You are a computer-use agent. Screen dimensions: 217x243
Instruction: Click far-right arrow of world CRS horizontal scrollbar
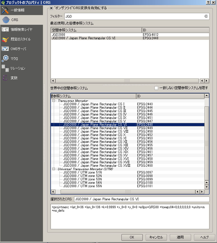(x=202, y=192)
